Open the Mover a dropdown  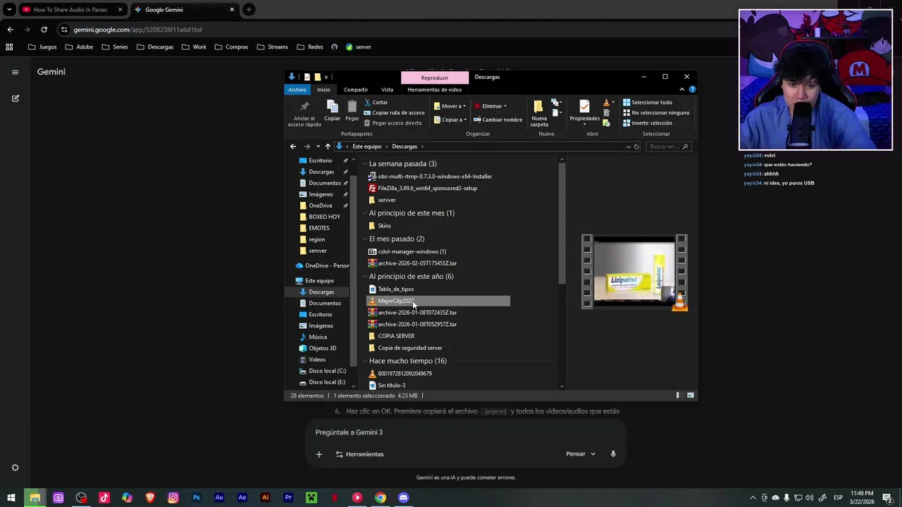[x=449, y=106]
